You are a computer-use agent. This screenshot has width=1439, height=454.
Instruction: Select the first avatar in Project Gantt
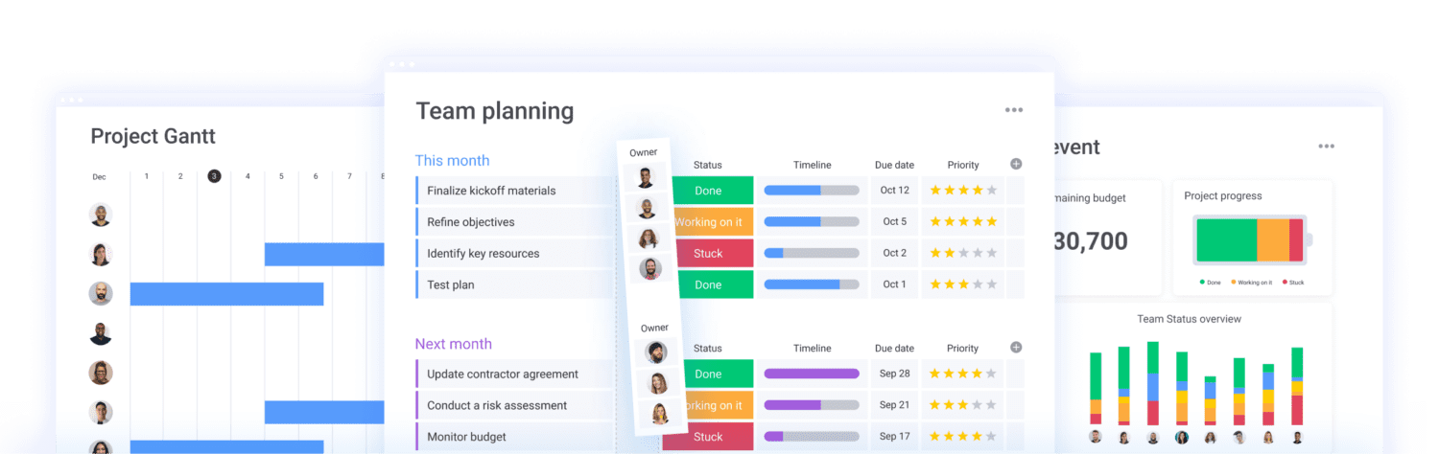(x=101, y=215)
